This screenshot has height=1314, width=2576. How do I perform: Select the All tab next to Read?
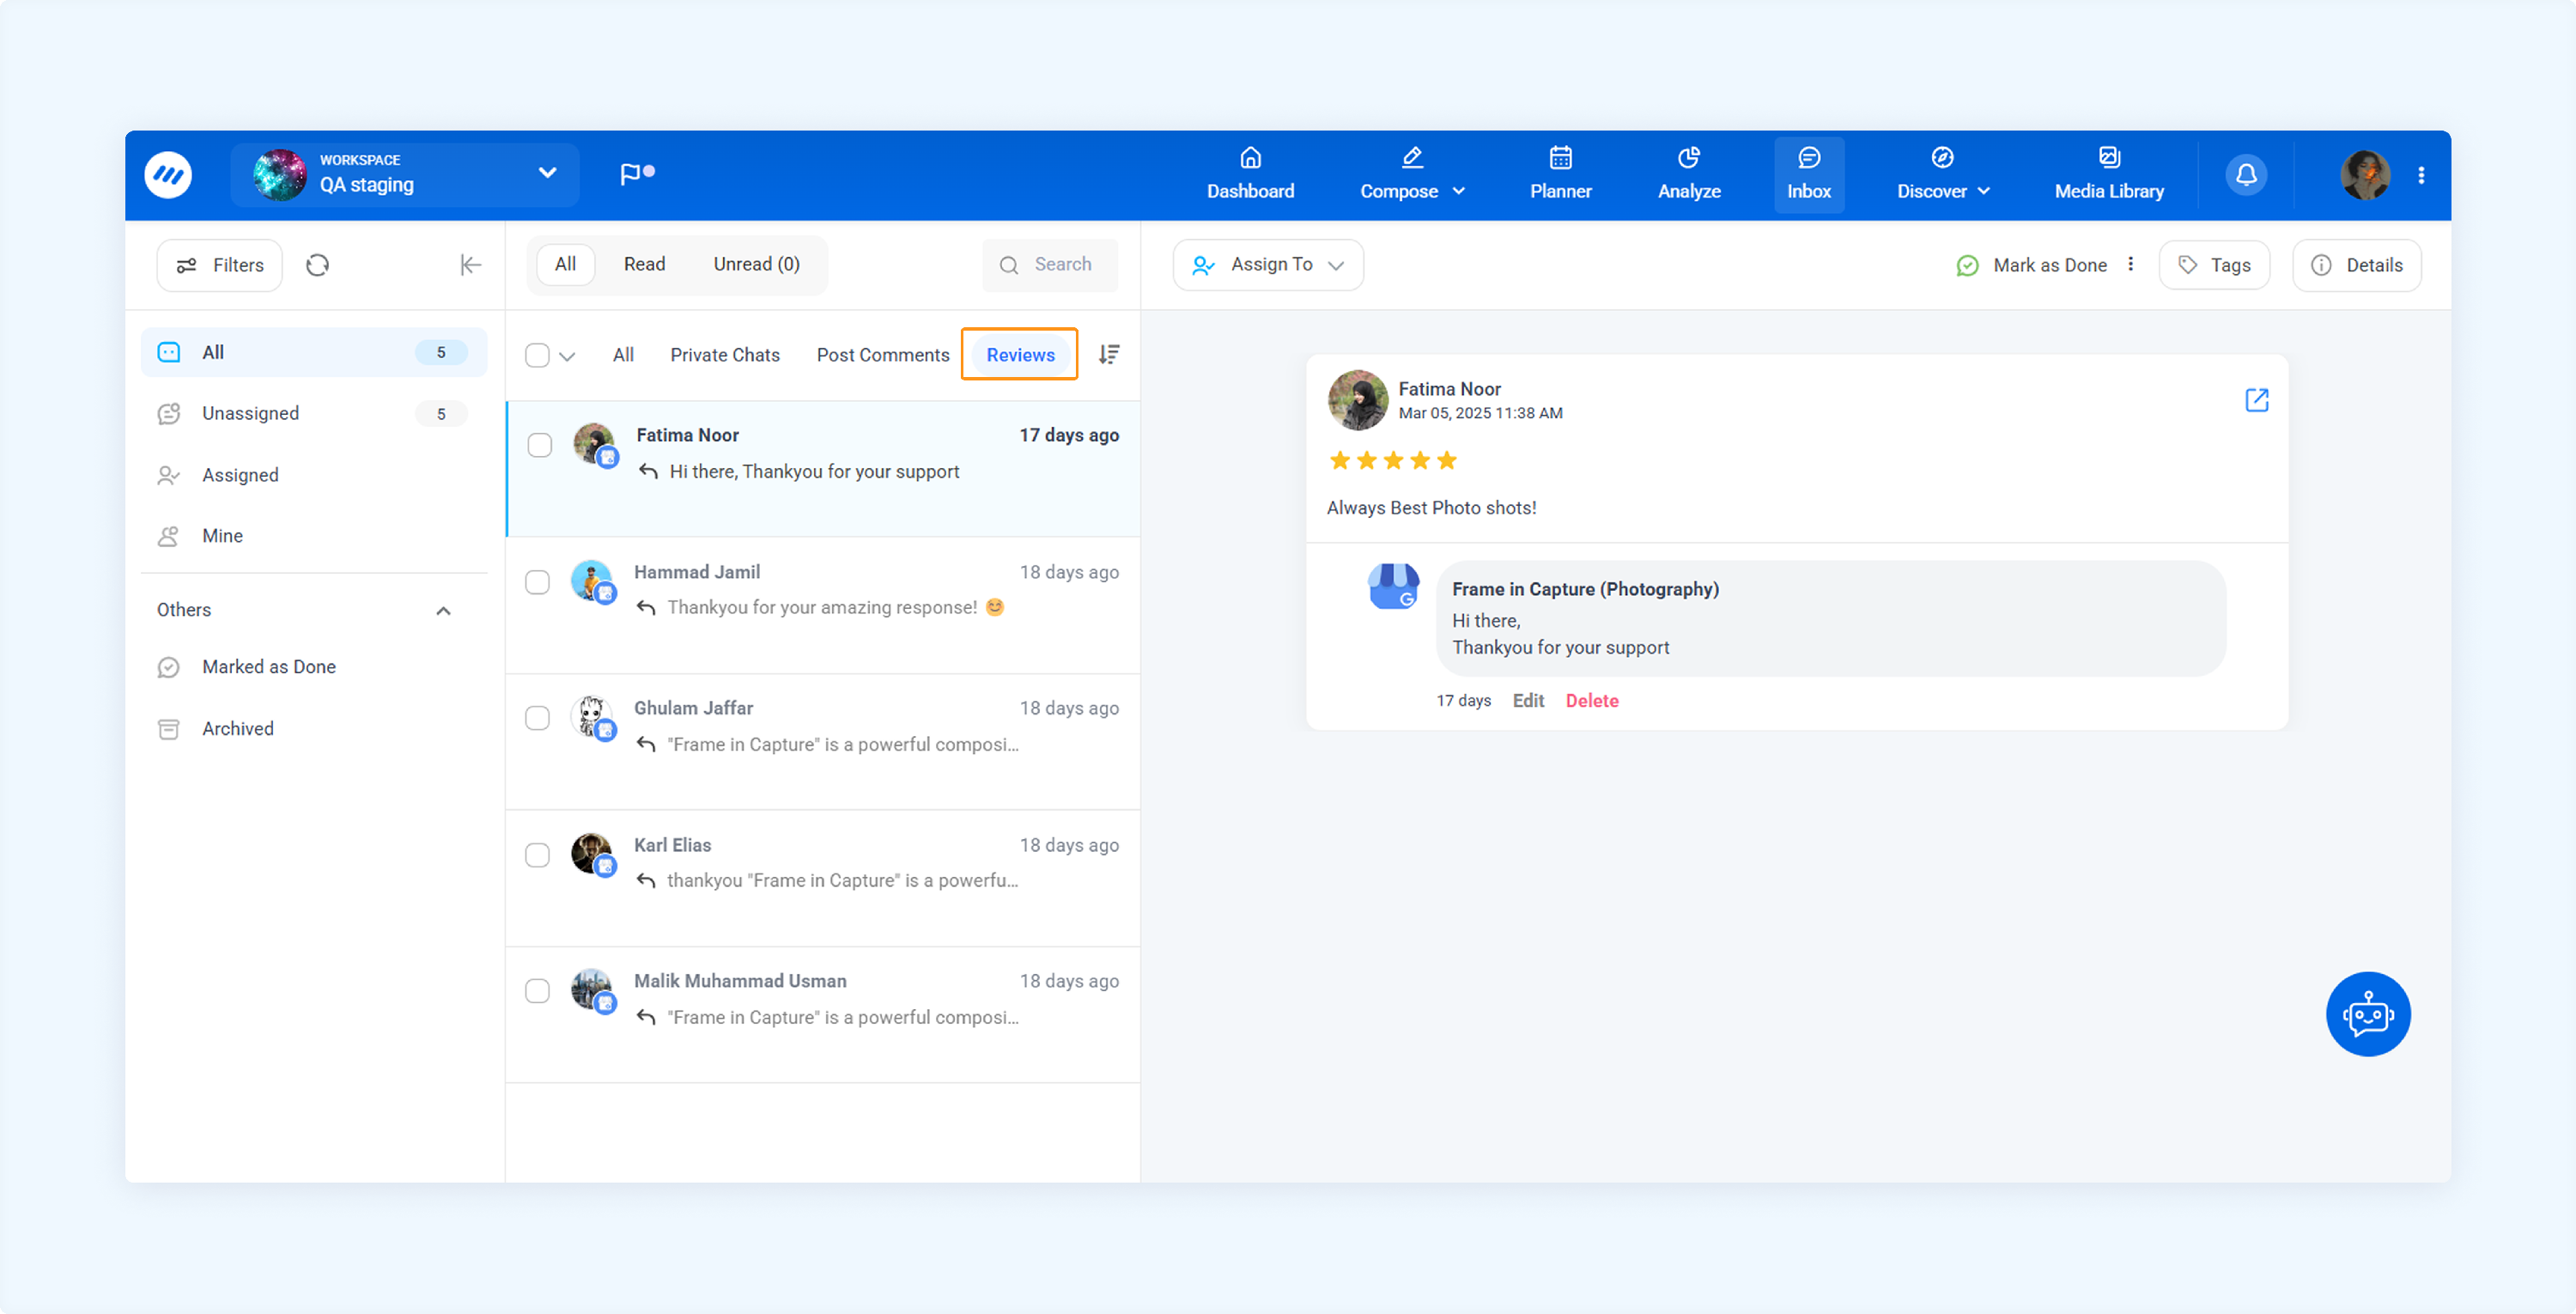[565, 264]
